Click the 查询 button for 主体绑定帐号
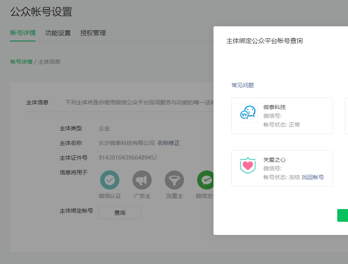The image size is (348, 264). point(120,213)
